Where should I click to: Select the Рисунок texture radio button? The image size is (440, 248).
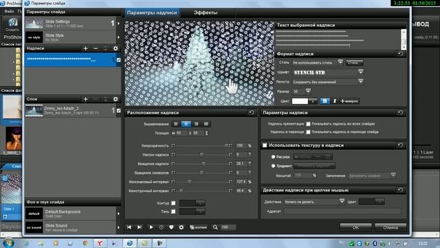tap(273, 157)
